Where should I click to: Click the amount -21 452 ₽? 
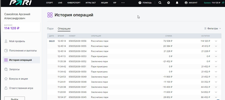point(167,62)
